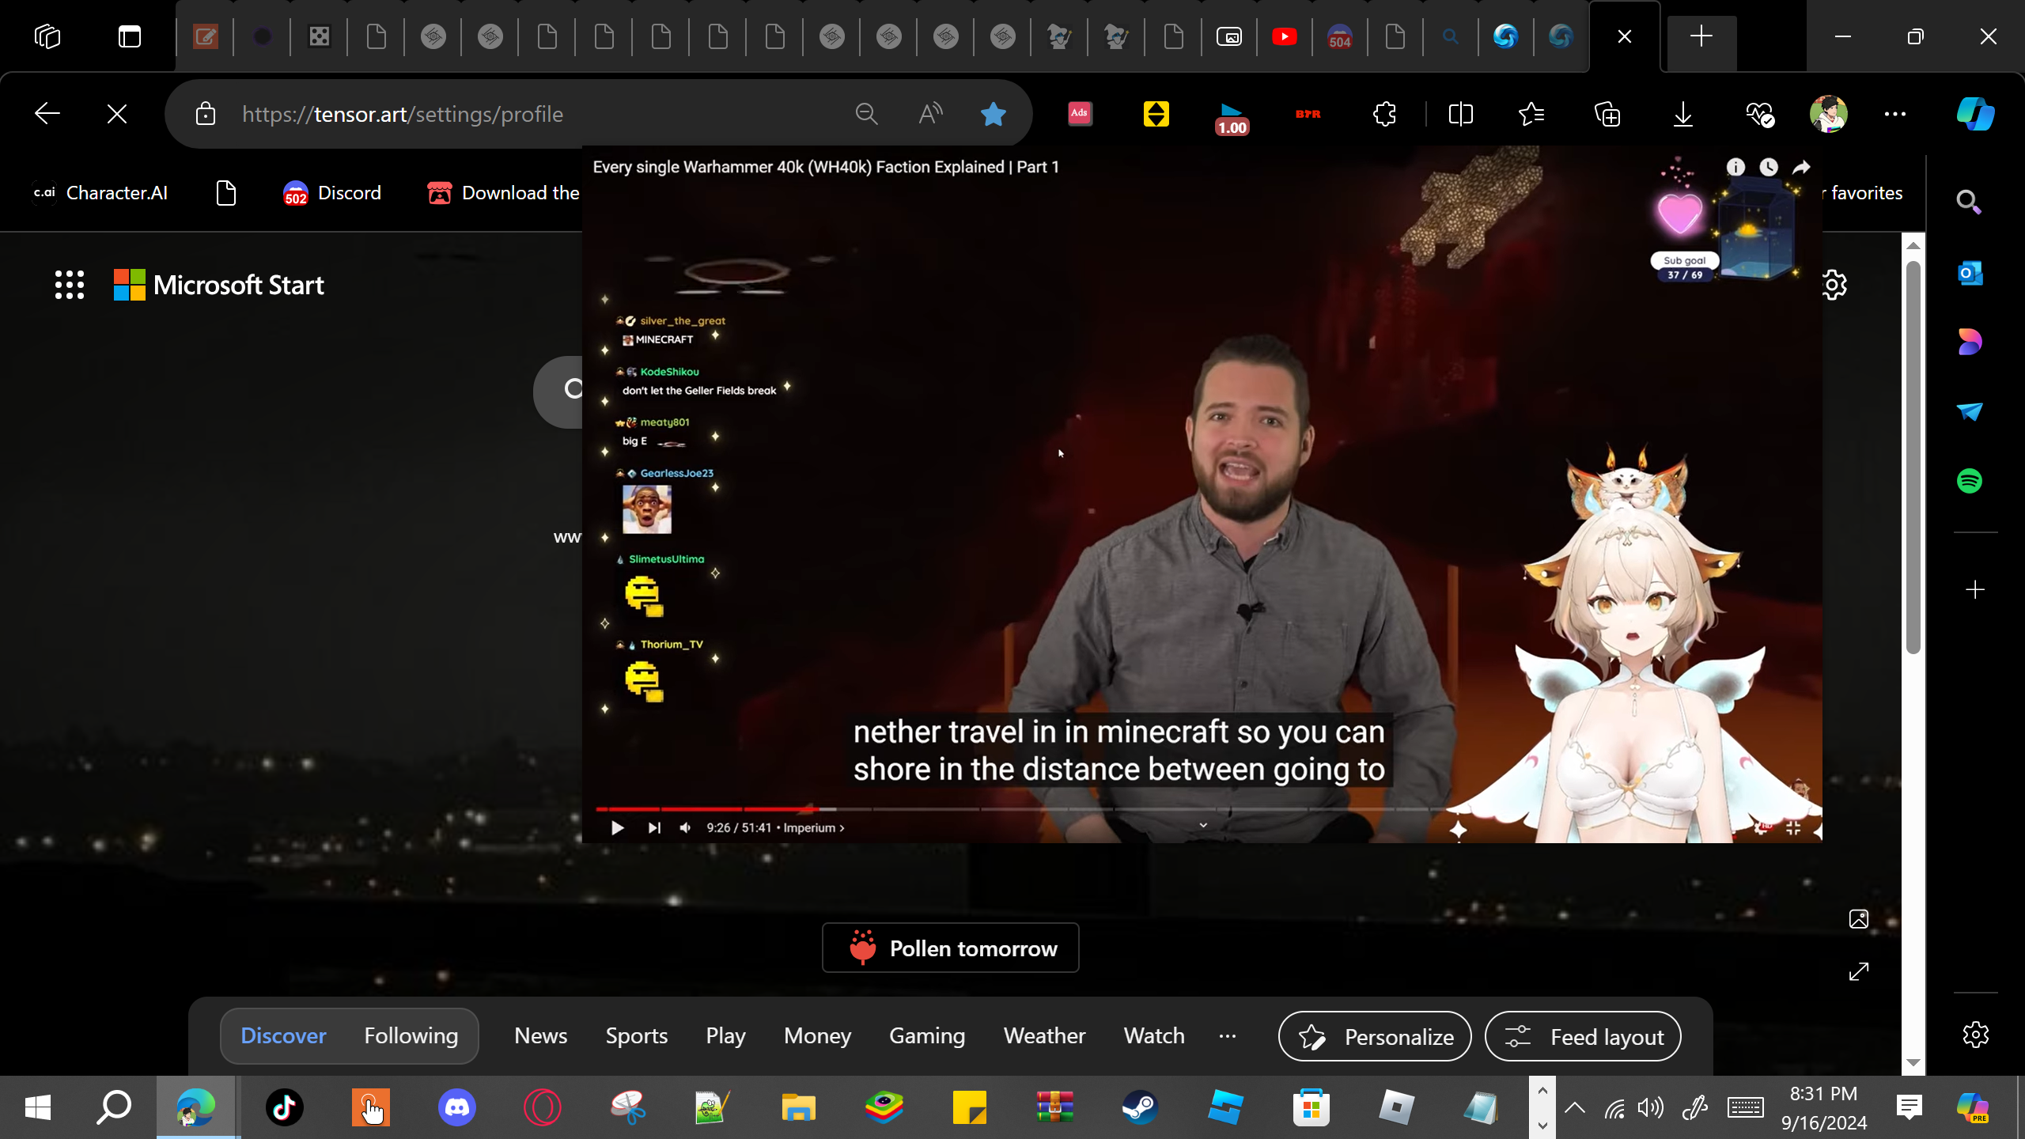Viewport: 2025px width, 1139px height.
Task: Open the Collections icon
Action: 1607,114
